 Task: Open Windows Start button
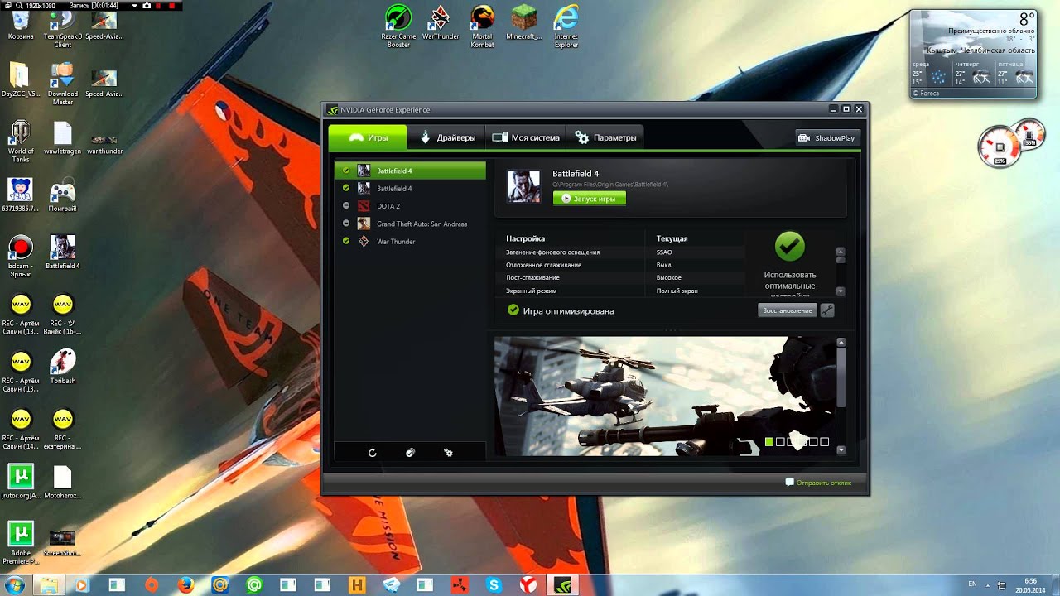coord(15,585)
